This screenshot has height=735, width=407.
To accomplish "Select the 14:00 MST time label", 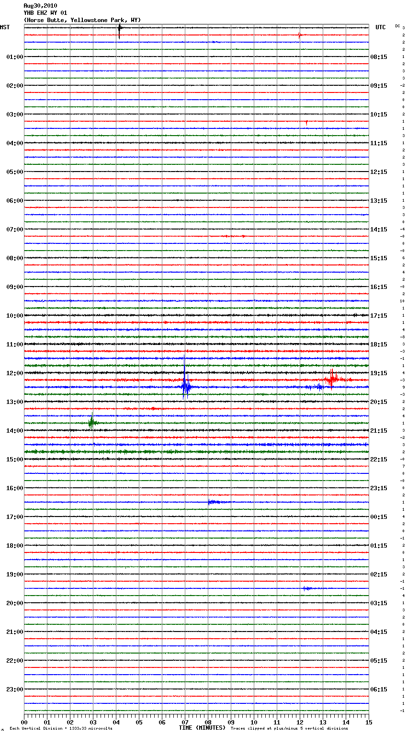I will pyautogui.click(x=15, y=431).
